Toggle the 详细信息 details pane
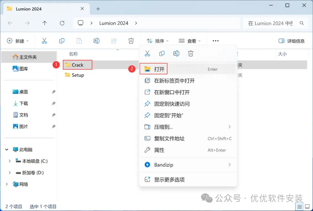 pyautogui.click(x=292, y=41)
